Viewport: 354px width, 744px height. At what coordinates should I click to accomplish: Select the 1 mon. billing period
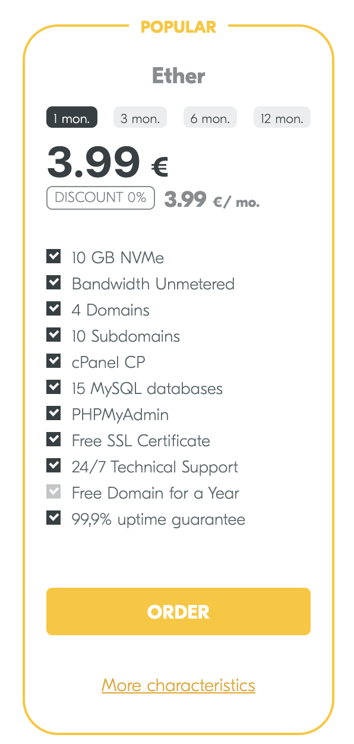point(72,118)
